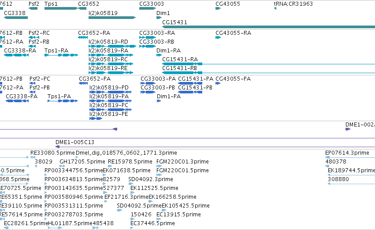This screenshot has height=230, width=375.
Task: Click EST EK166258.5prime
Action: tap(172, 197)
